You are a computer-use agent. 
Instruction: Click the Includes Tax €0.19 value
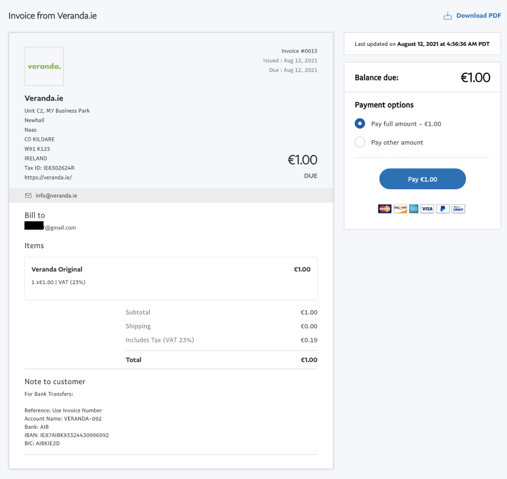coord(309,340)
